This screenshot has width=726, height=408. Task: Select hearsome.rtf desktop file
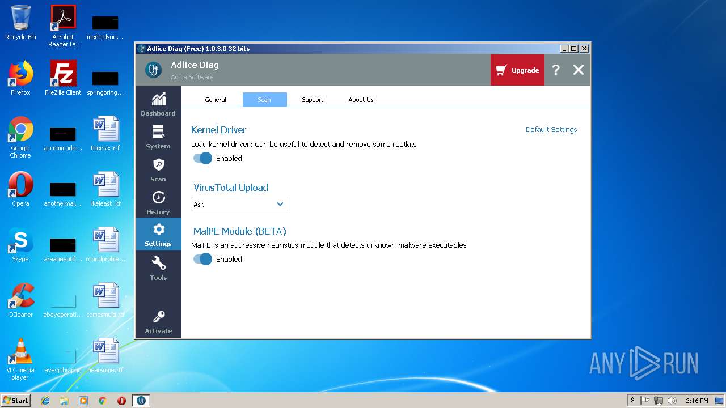[105, 356]
